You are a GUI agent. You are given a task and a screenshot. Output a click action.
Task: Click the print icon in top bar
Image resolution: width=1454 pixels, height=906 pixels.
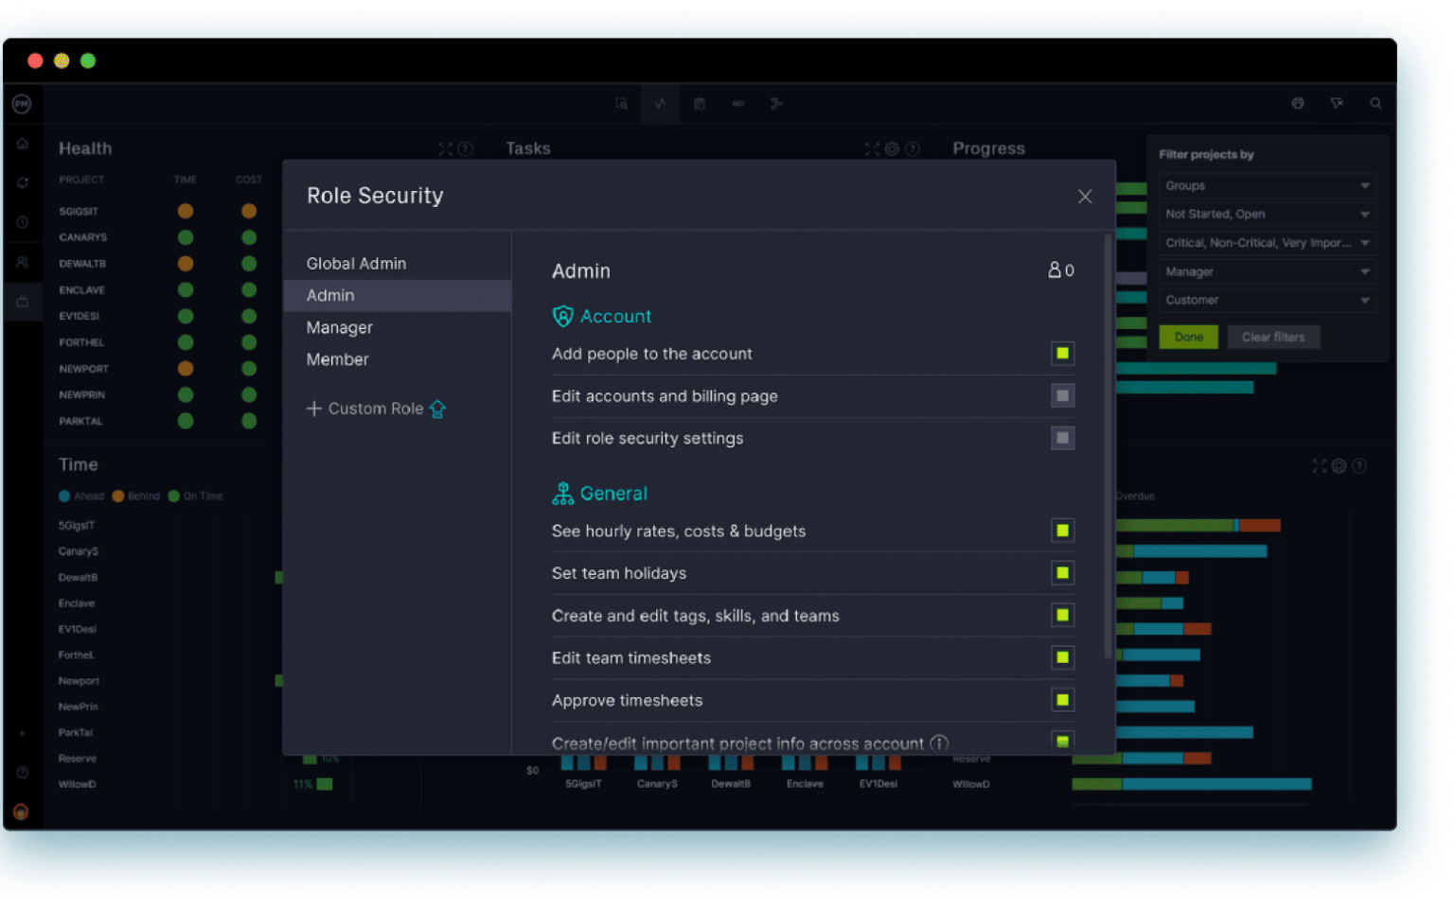[x=1298, y=103]
